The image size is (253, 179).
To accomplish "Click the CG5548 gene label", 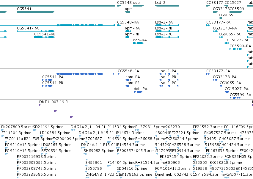I will 125,3.
